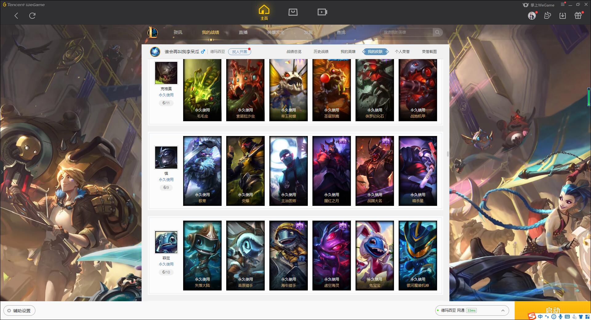Open the 侏罗纪化石 skin card
Image resolution: width=591 pixels, height=320 pixels.
(375, 90)
